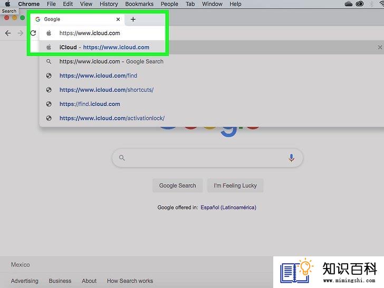The width and height of the screenshot is (384, 288).
Task: Go back with the back arrow
Action: tap(8, 33)
